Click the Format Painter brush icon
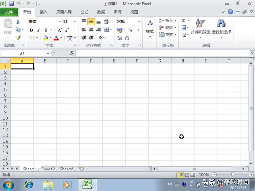 pyautogui.click(x=18, y=37)
